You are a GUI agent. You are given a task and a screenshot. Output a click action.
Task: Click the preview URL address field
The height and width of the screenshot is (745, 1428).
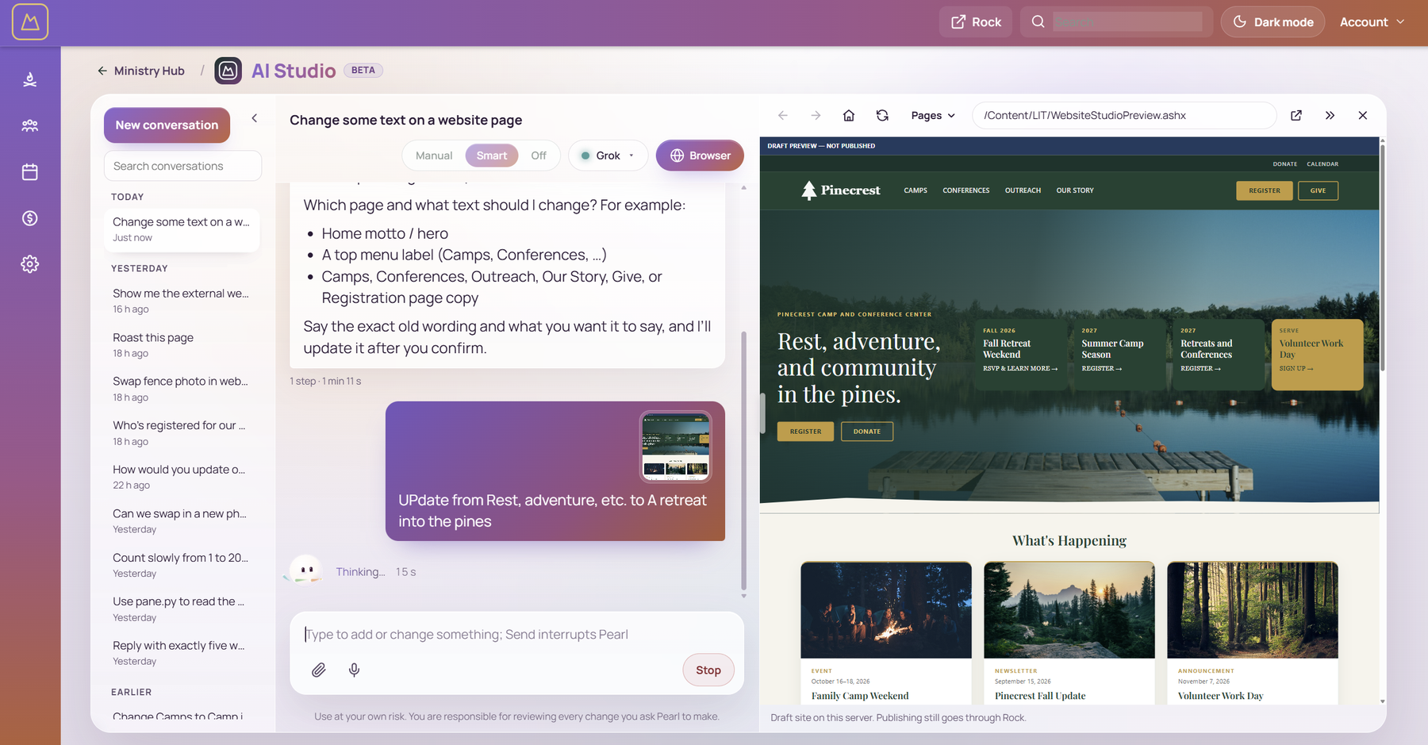1123,116
